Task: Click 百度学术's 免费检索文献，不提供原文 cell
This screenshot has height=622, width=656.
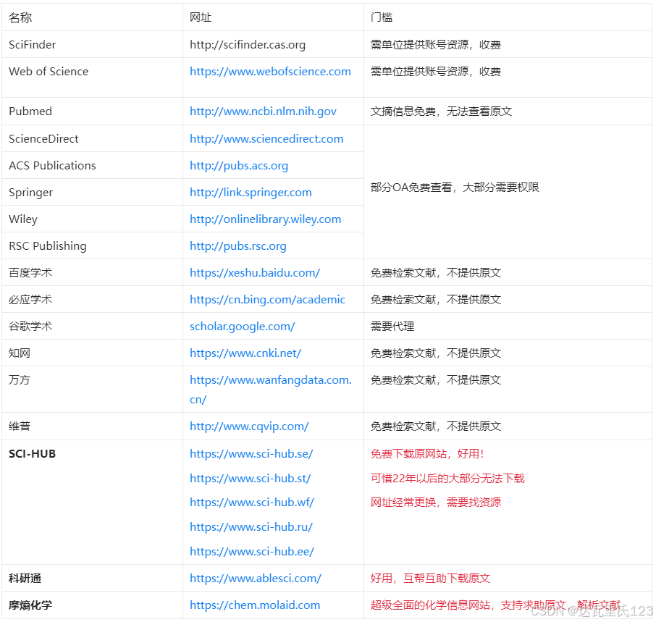Action: (x=508, y=272)
